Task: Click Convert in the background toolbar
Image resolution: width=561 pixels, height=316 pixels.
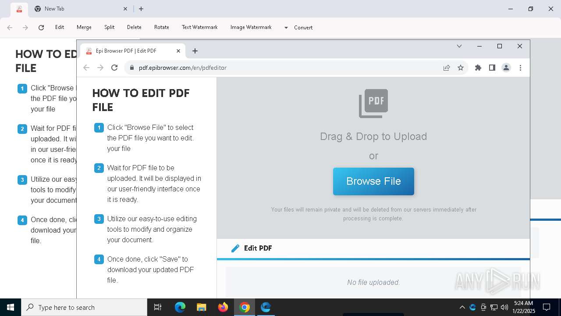Action: click(x=303, y=28)
